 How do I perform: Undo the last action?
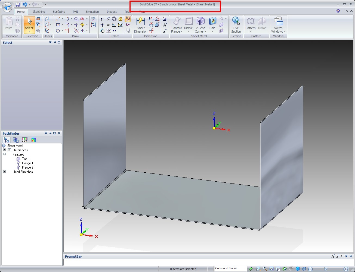point(25,4)
